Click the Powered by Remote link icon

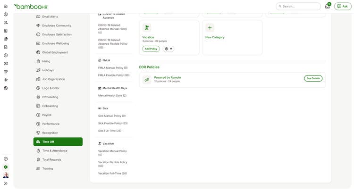tap(147, 80)
